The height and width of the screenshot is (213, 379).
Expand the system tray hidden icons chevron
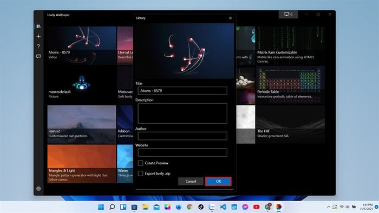coord(328,207)
